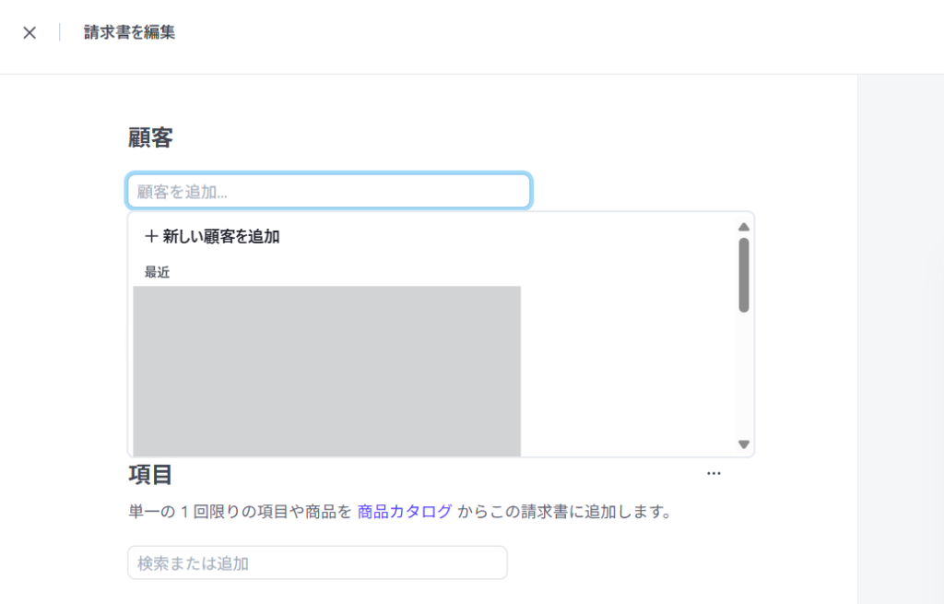Click the down arrow of the customer list scrollbar
Viewport: 944px width, 604px height.
[x=744, y=444]
